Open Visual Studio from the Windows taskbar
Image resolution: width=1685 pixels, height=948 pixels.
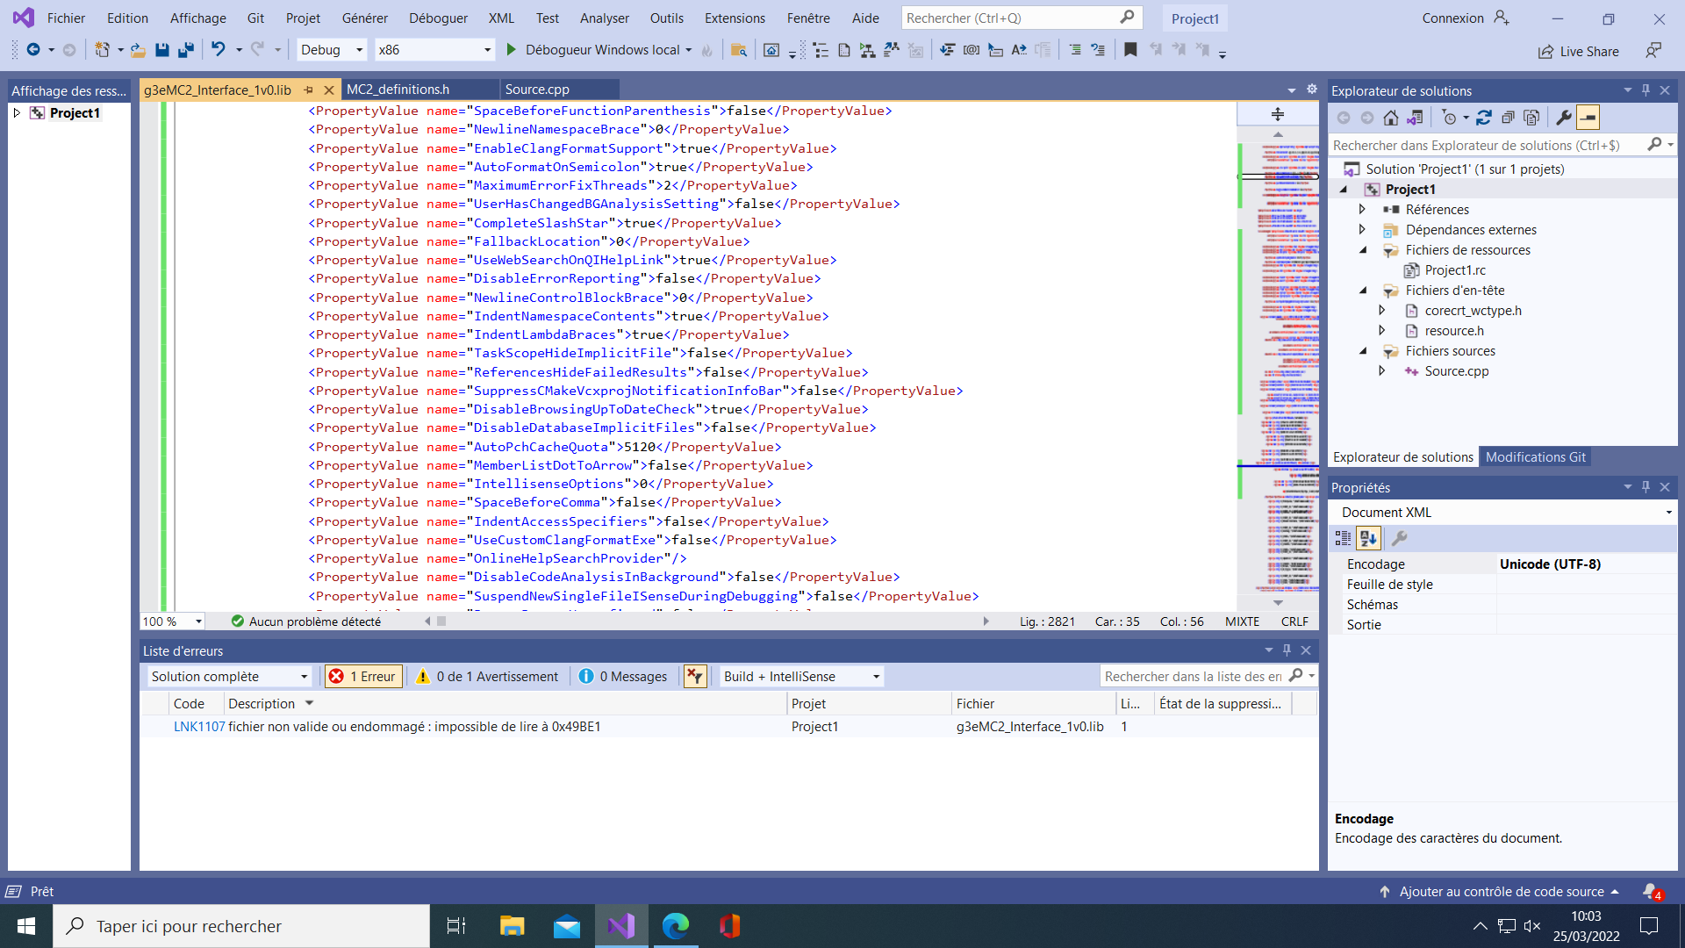coord(621,926)
